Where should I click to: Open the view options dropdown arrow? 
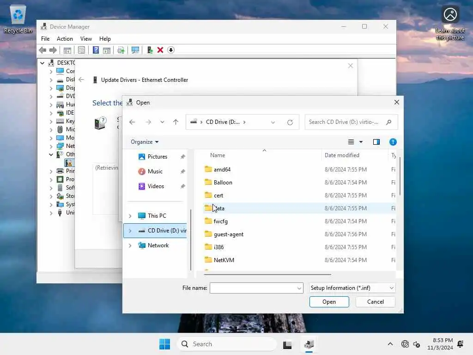[x=361, y=142]
